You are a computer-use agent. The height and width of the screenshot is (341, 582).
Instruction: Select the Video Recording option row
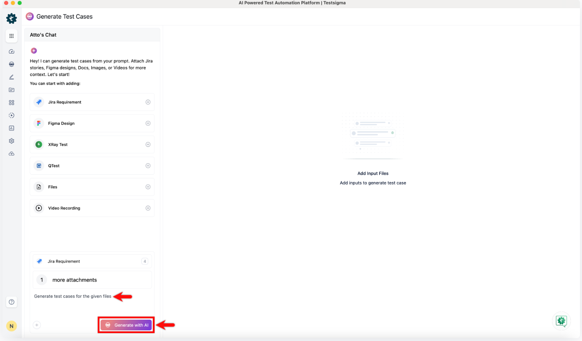tap(92, 208)
